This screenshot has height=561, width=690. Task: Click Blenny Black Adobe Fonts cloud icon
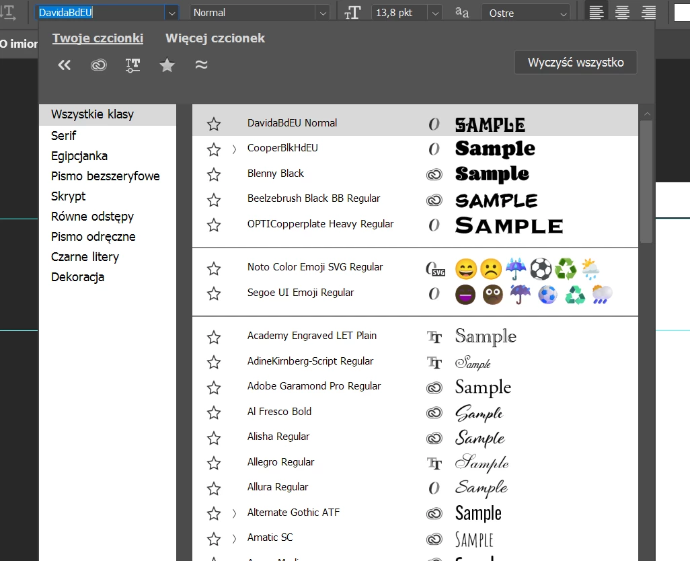click(434, 175)
